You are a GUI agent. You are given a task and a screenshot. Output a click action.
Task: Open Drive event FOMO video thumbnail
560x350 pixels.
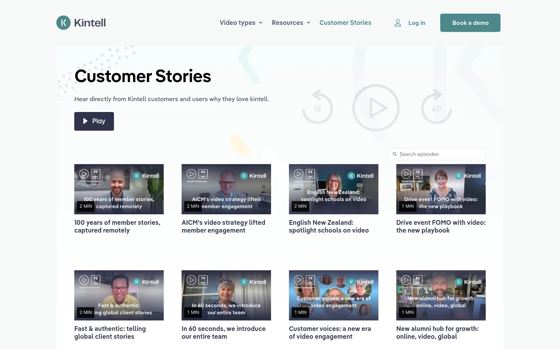tap(441, 189)
